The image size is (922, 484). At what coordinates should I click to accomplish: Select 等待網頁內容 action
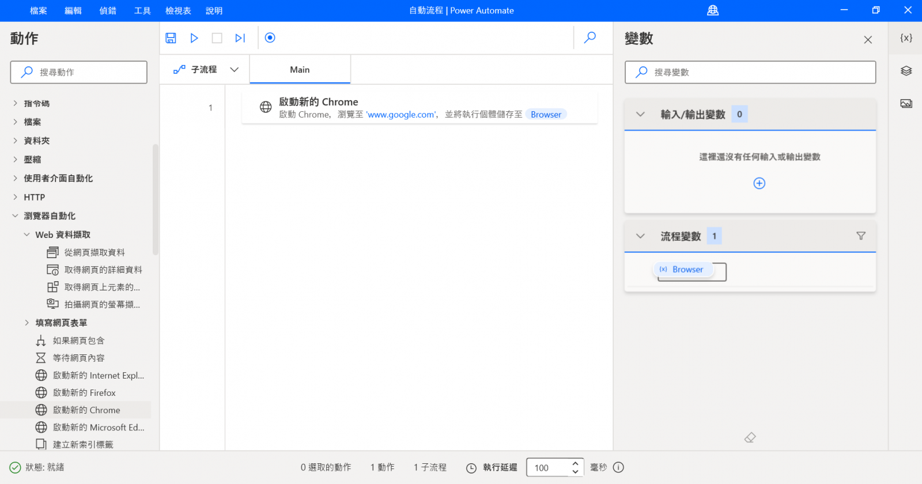70,358
